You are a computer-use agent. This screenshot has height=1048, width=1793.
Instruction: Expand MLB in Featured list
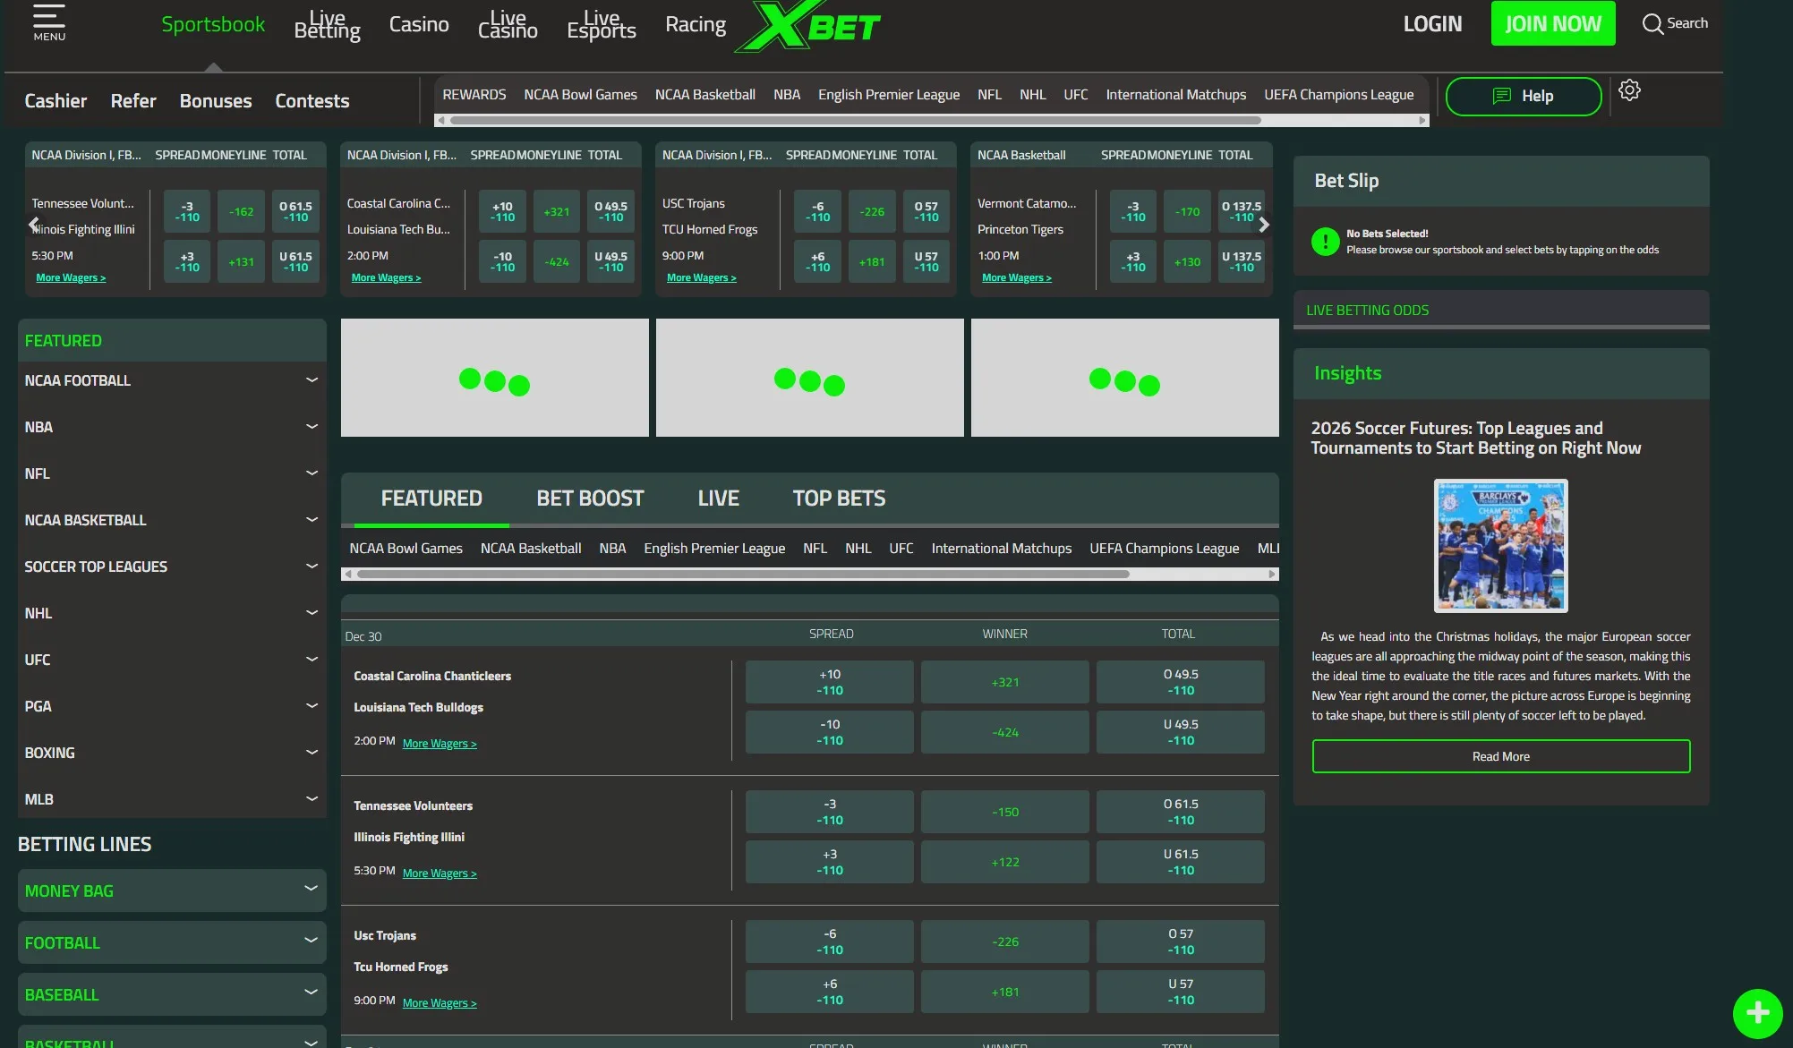tap(172, 799)
